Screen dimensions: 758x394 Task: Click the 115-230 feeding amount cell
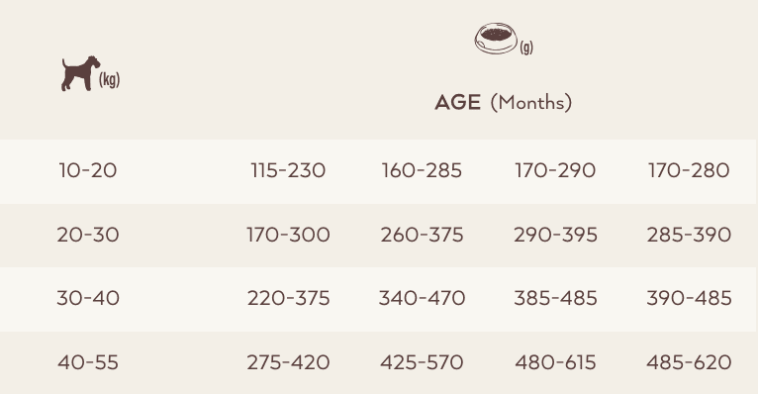(288, 170)
